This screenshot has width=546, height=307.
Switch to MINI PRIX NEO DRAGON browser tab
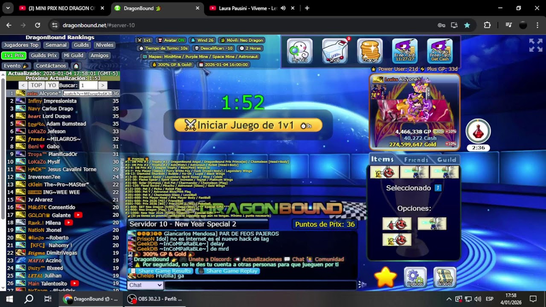pyautogui.click(x=62, y=8)
